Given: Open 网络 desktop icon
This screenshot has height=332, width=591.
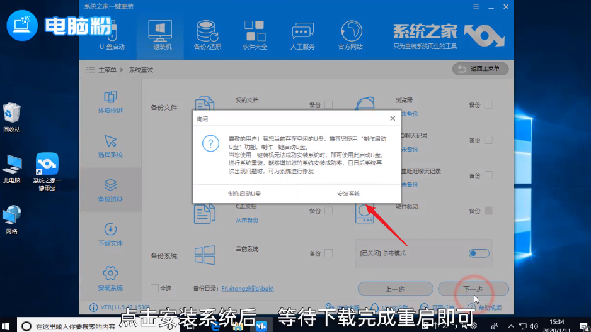Looking at the screenshot, I should [x=12, y=220].
